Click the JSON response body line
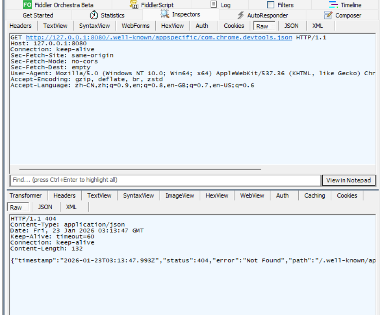The height and width of the screenshot is (315, 380). point(193,261)
